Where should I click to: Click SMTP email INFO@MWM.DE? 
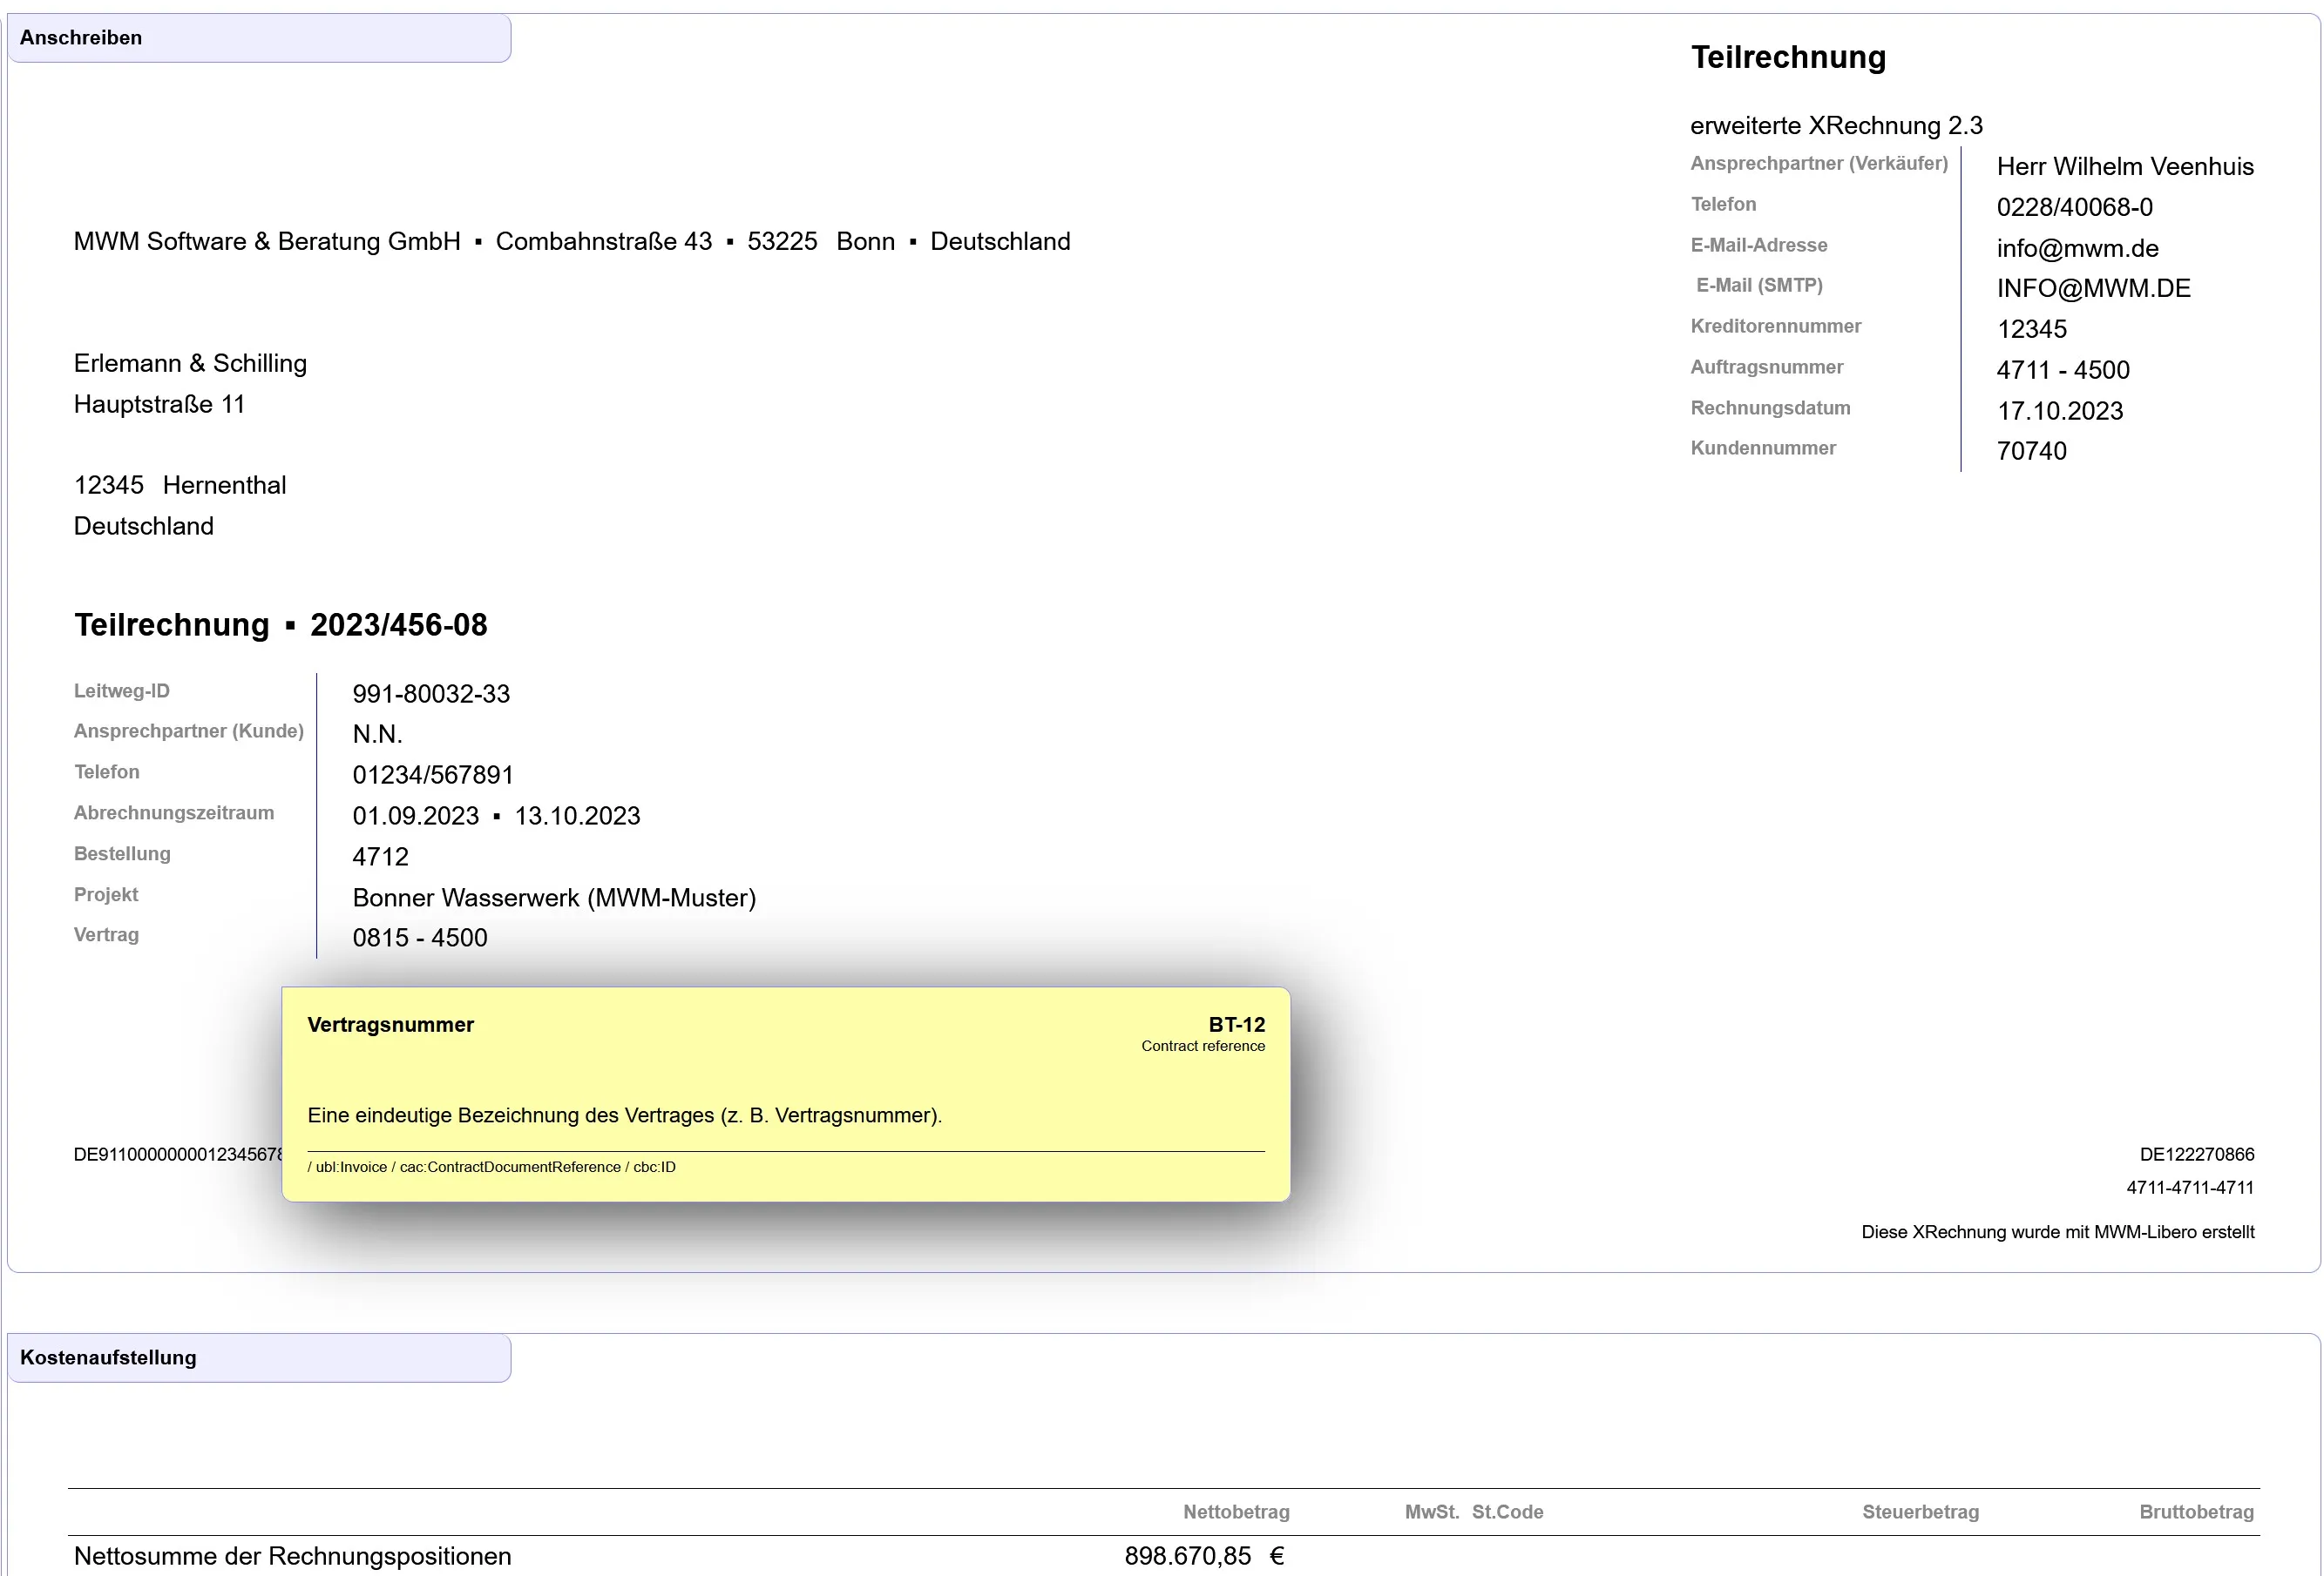(2093, 289)
